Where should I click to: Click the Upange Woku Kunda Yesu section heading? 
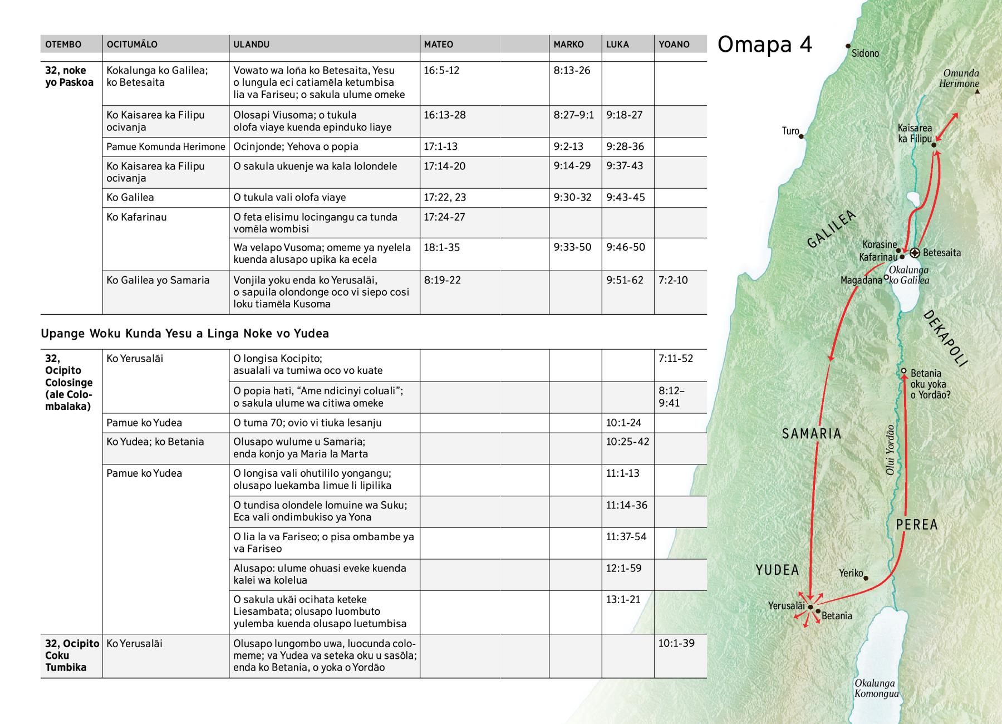click(x=185, y=334)
